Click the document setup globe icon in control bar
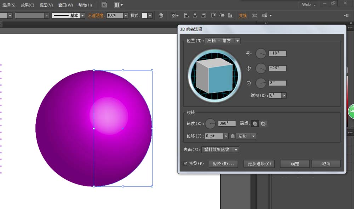 160,16
